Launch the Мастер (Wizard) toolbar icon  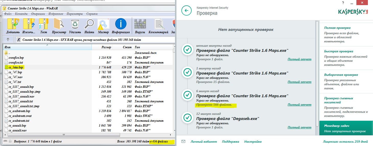click(103, 24)
